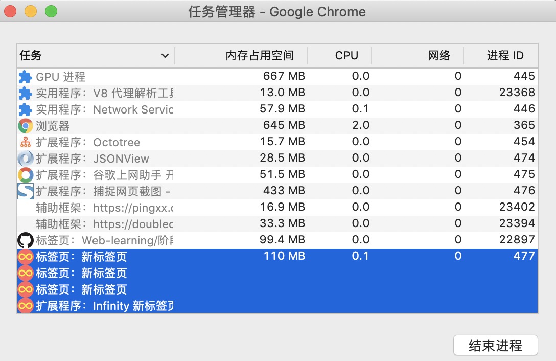Click the puzzle icon beside Network Service

tap(25, 109)
